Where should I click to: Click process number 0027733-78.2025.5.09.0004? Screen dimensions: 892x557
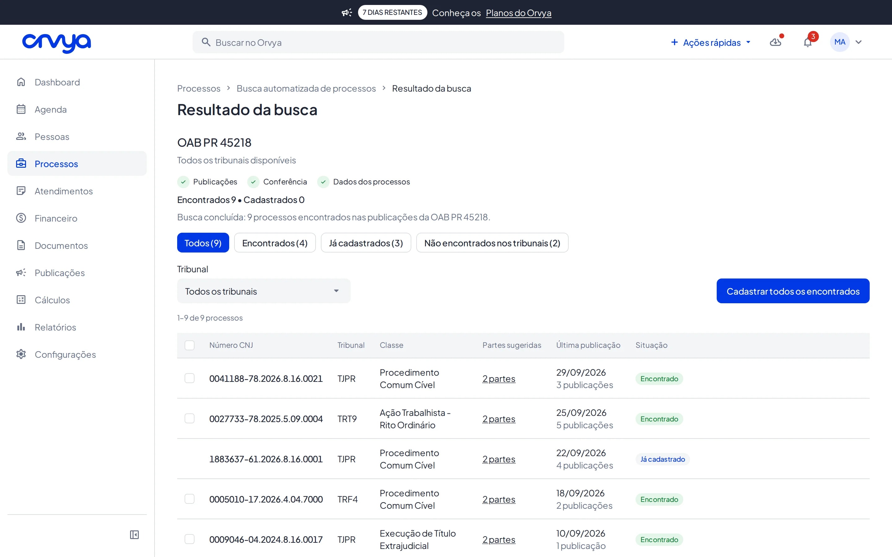point(266,419)
